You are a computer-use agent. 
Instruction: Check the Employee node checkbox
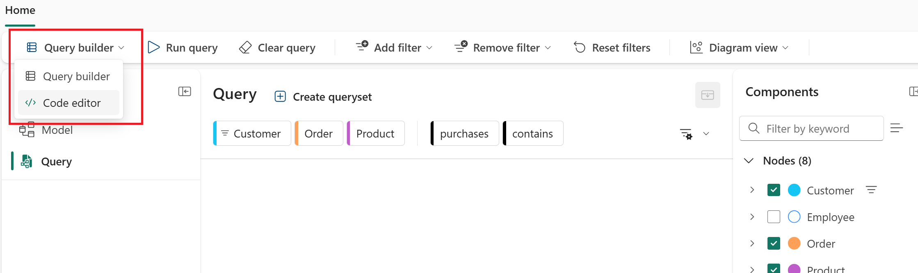tap(774, 217)
